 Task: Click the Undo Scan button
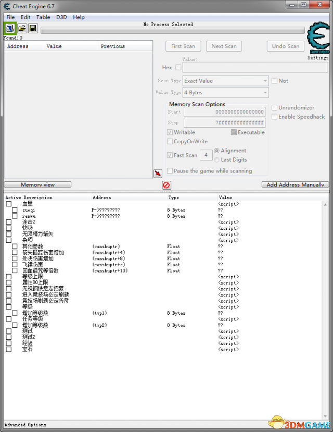pyautogui.click(x=286, y=46)
